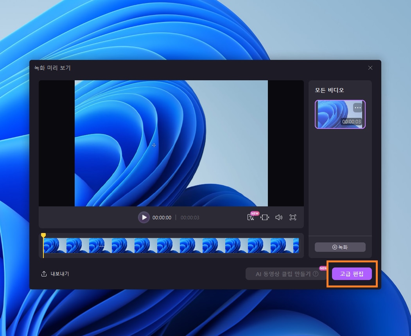Click 내보내기 export button
The height and width of the screenshot is (336, 411).
click(x=55, y=274)
